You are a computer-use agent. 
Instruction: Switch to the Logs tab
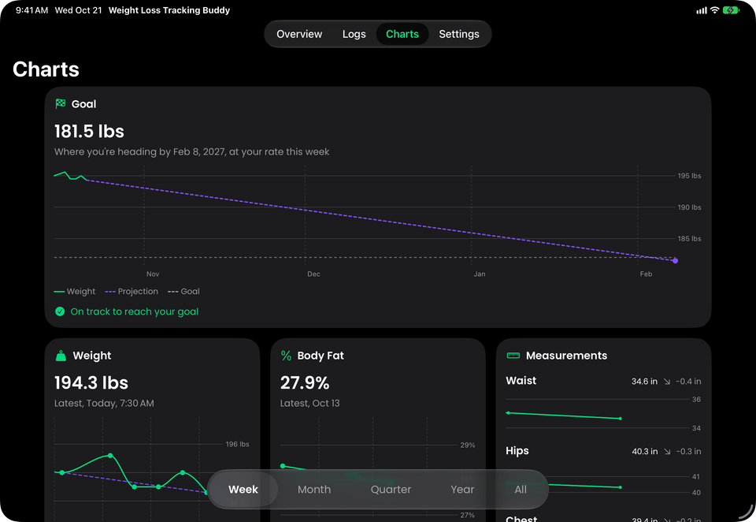354,34
